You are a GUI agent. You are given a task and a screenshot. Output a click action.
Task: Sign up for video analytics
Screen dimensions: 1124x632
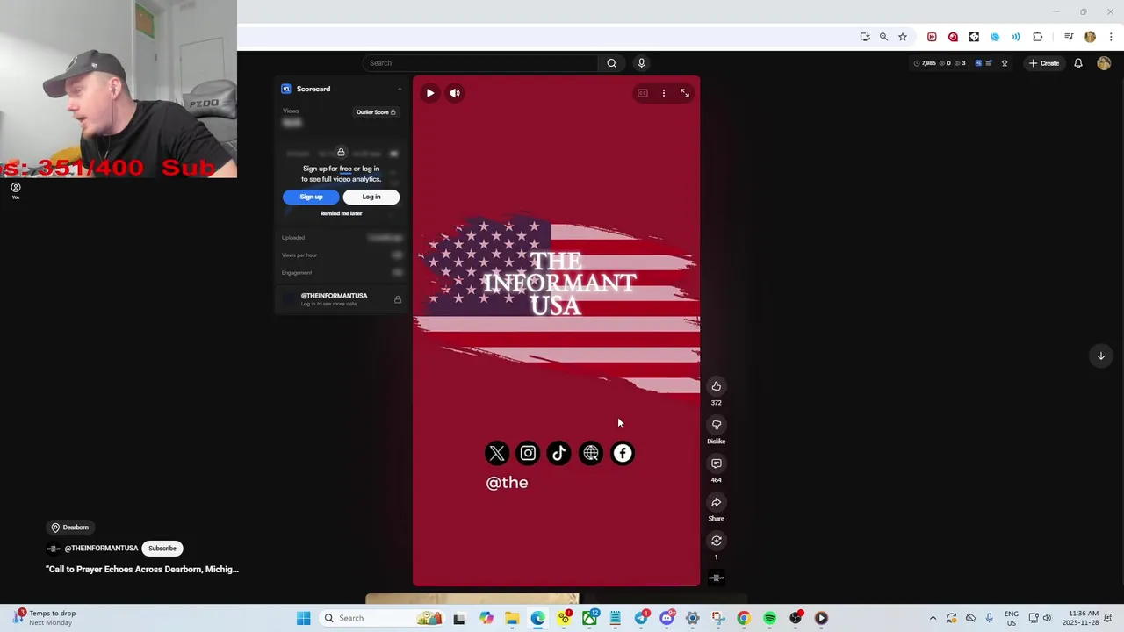[311, 197]
